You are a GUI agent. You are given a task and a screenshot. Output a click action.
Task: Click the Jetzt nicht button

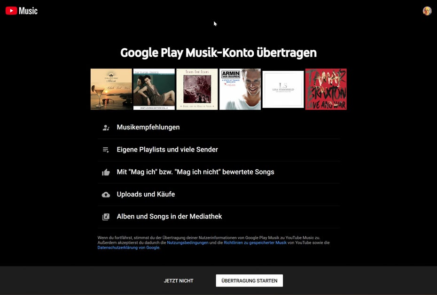pos(179,280)
